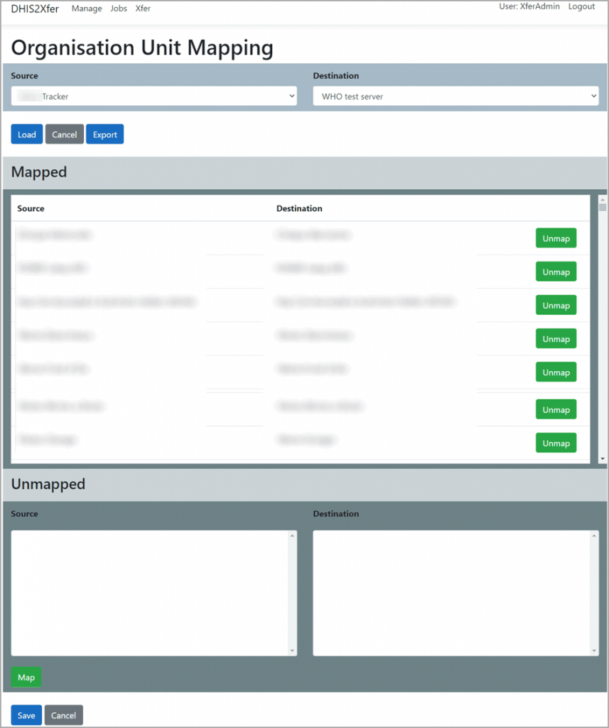
Task: Export the organisation unit mapping
Action: pyautogui.click(x=104, y=134)
